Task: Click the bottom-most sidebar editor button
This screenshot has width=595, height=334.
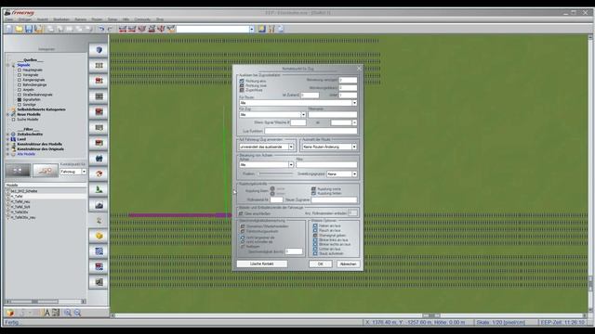Action: (99, 282)
